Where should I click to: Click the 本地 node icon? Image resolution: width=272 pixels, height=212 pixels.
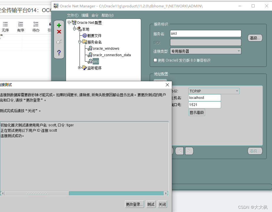(79, 29)
